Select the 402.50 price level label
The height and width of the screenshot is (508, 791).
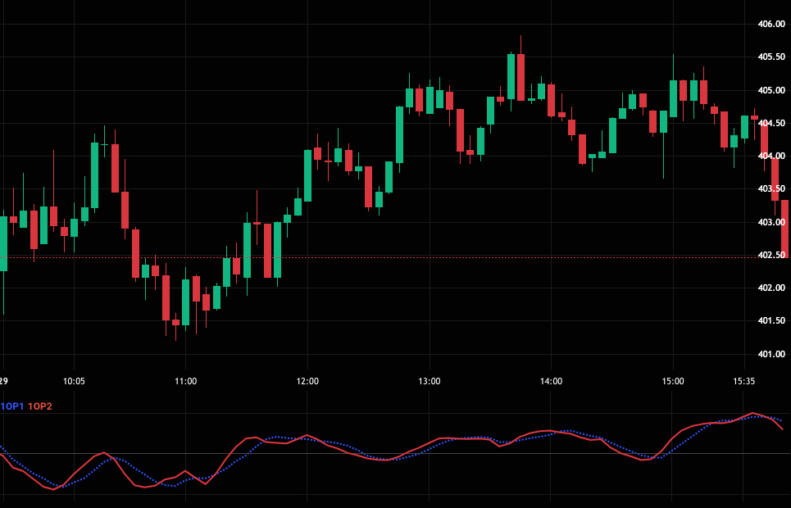tap(771, 256)
